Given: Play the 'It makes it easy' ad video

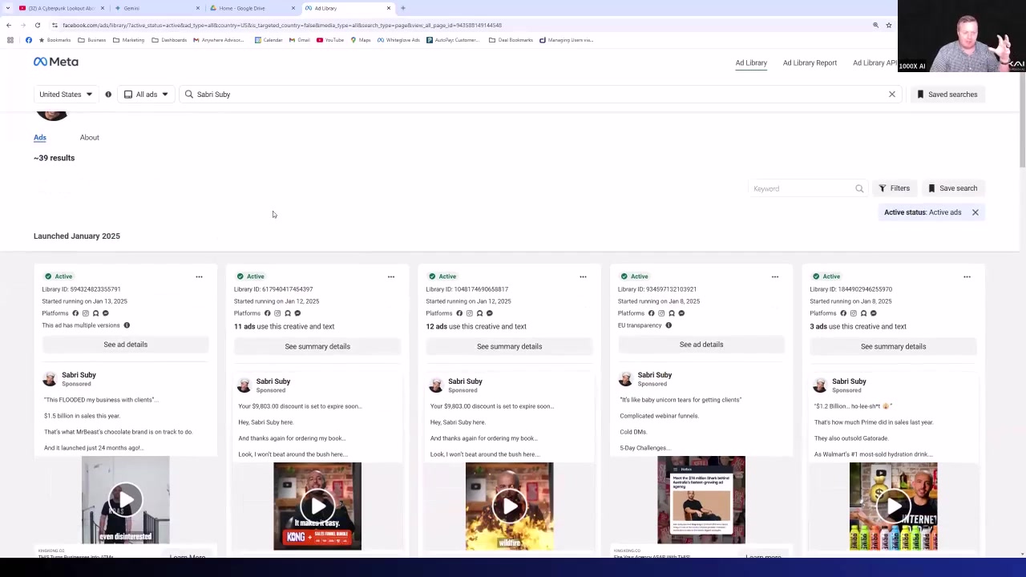Looking at the screenshot, I should [317, 506].
